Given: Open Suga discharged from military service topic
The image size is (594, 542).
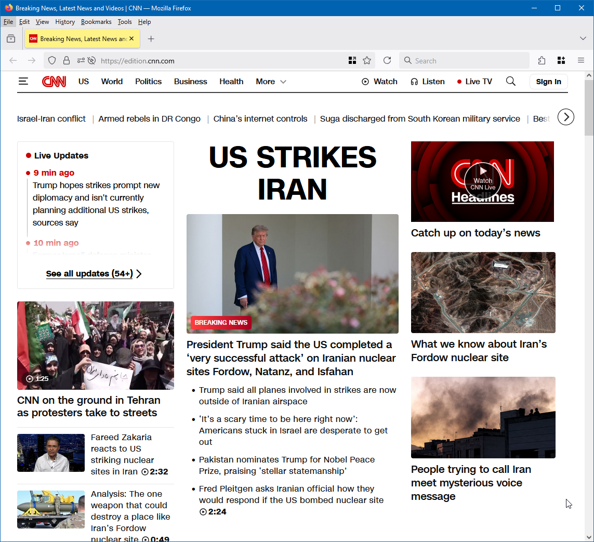Looking at the screenshot, I should coord(420,119).
